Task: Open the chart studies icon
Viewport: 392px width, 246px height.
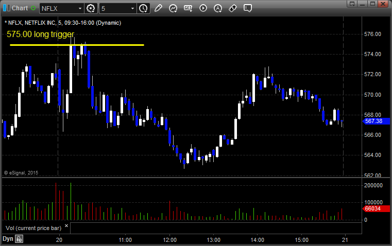Action: click(173, 8)
